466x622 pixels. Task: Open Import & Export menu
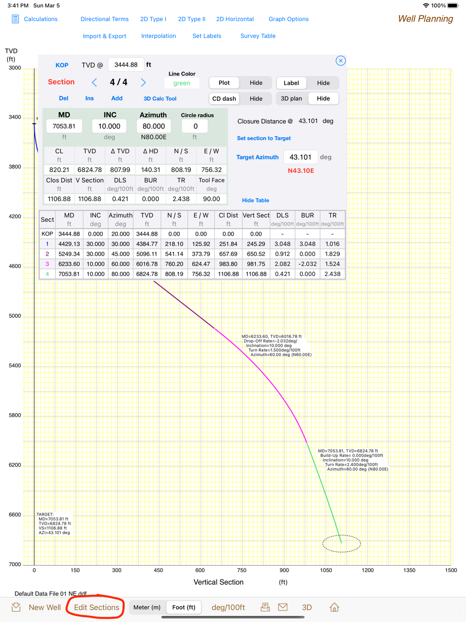coord(104,36)
